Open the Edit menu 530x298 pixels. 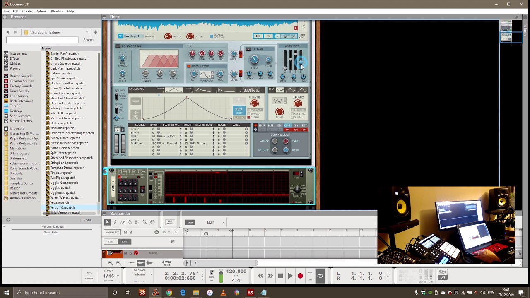16,11
